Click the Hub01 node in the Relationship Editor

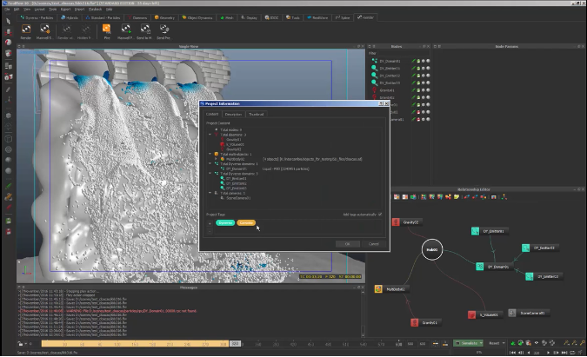click(x=432, y=249)
